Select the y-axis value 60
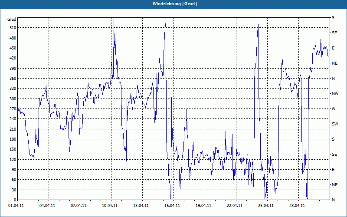The height and width of the screenshot is (217, 347). (14, 180)
